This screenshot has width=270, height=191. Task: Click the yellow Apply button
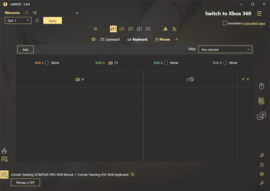(53, 20)
